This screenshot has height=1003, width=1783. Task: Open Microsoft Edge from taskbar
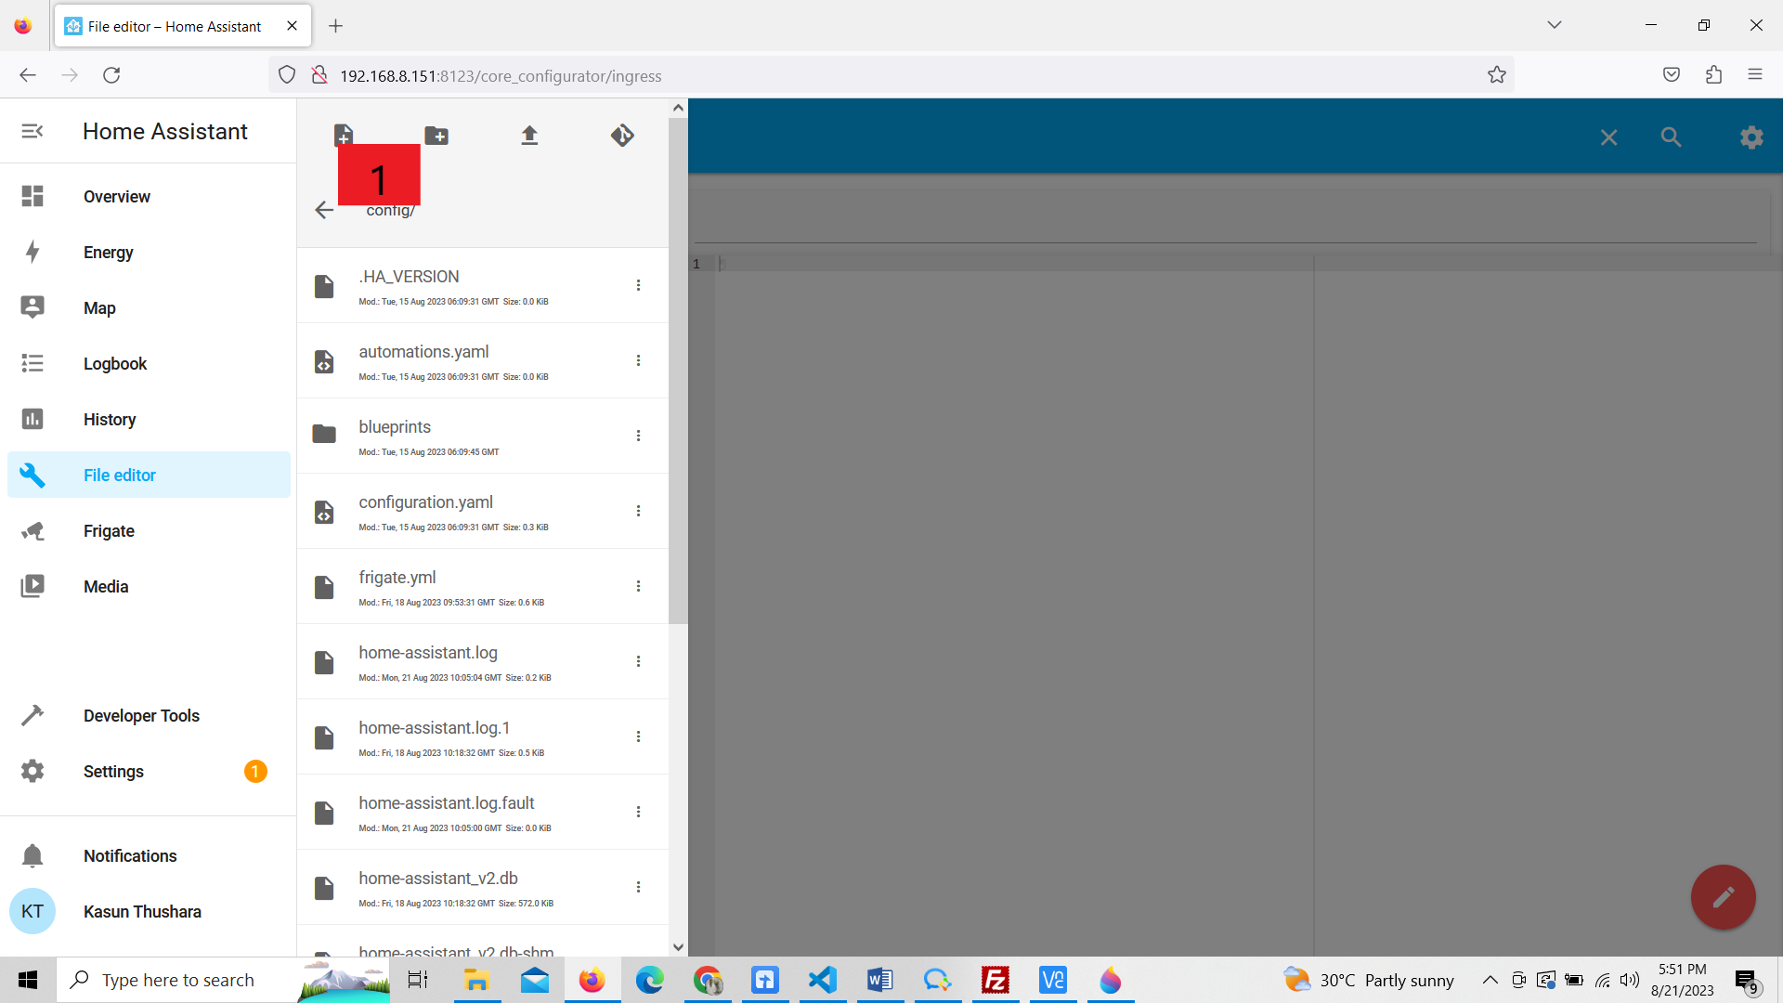[x=650, y=980]
